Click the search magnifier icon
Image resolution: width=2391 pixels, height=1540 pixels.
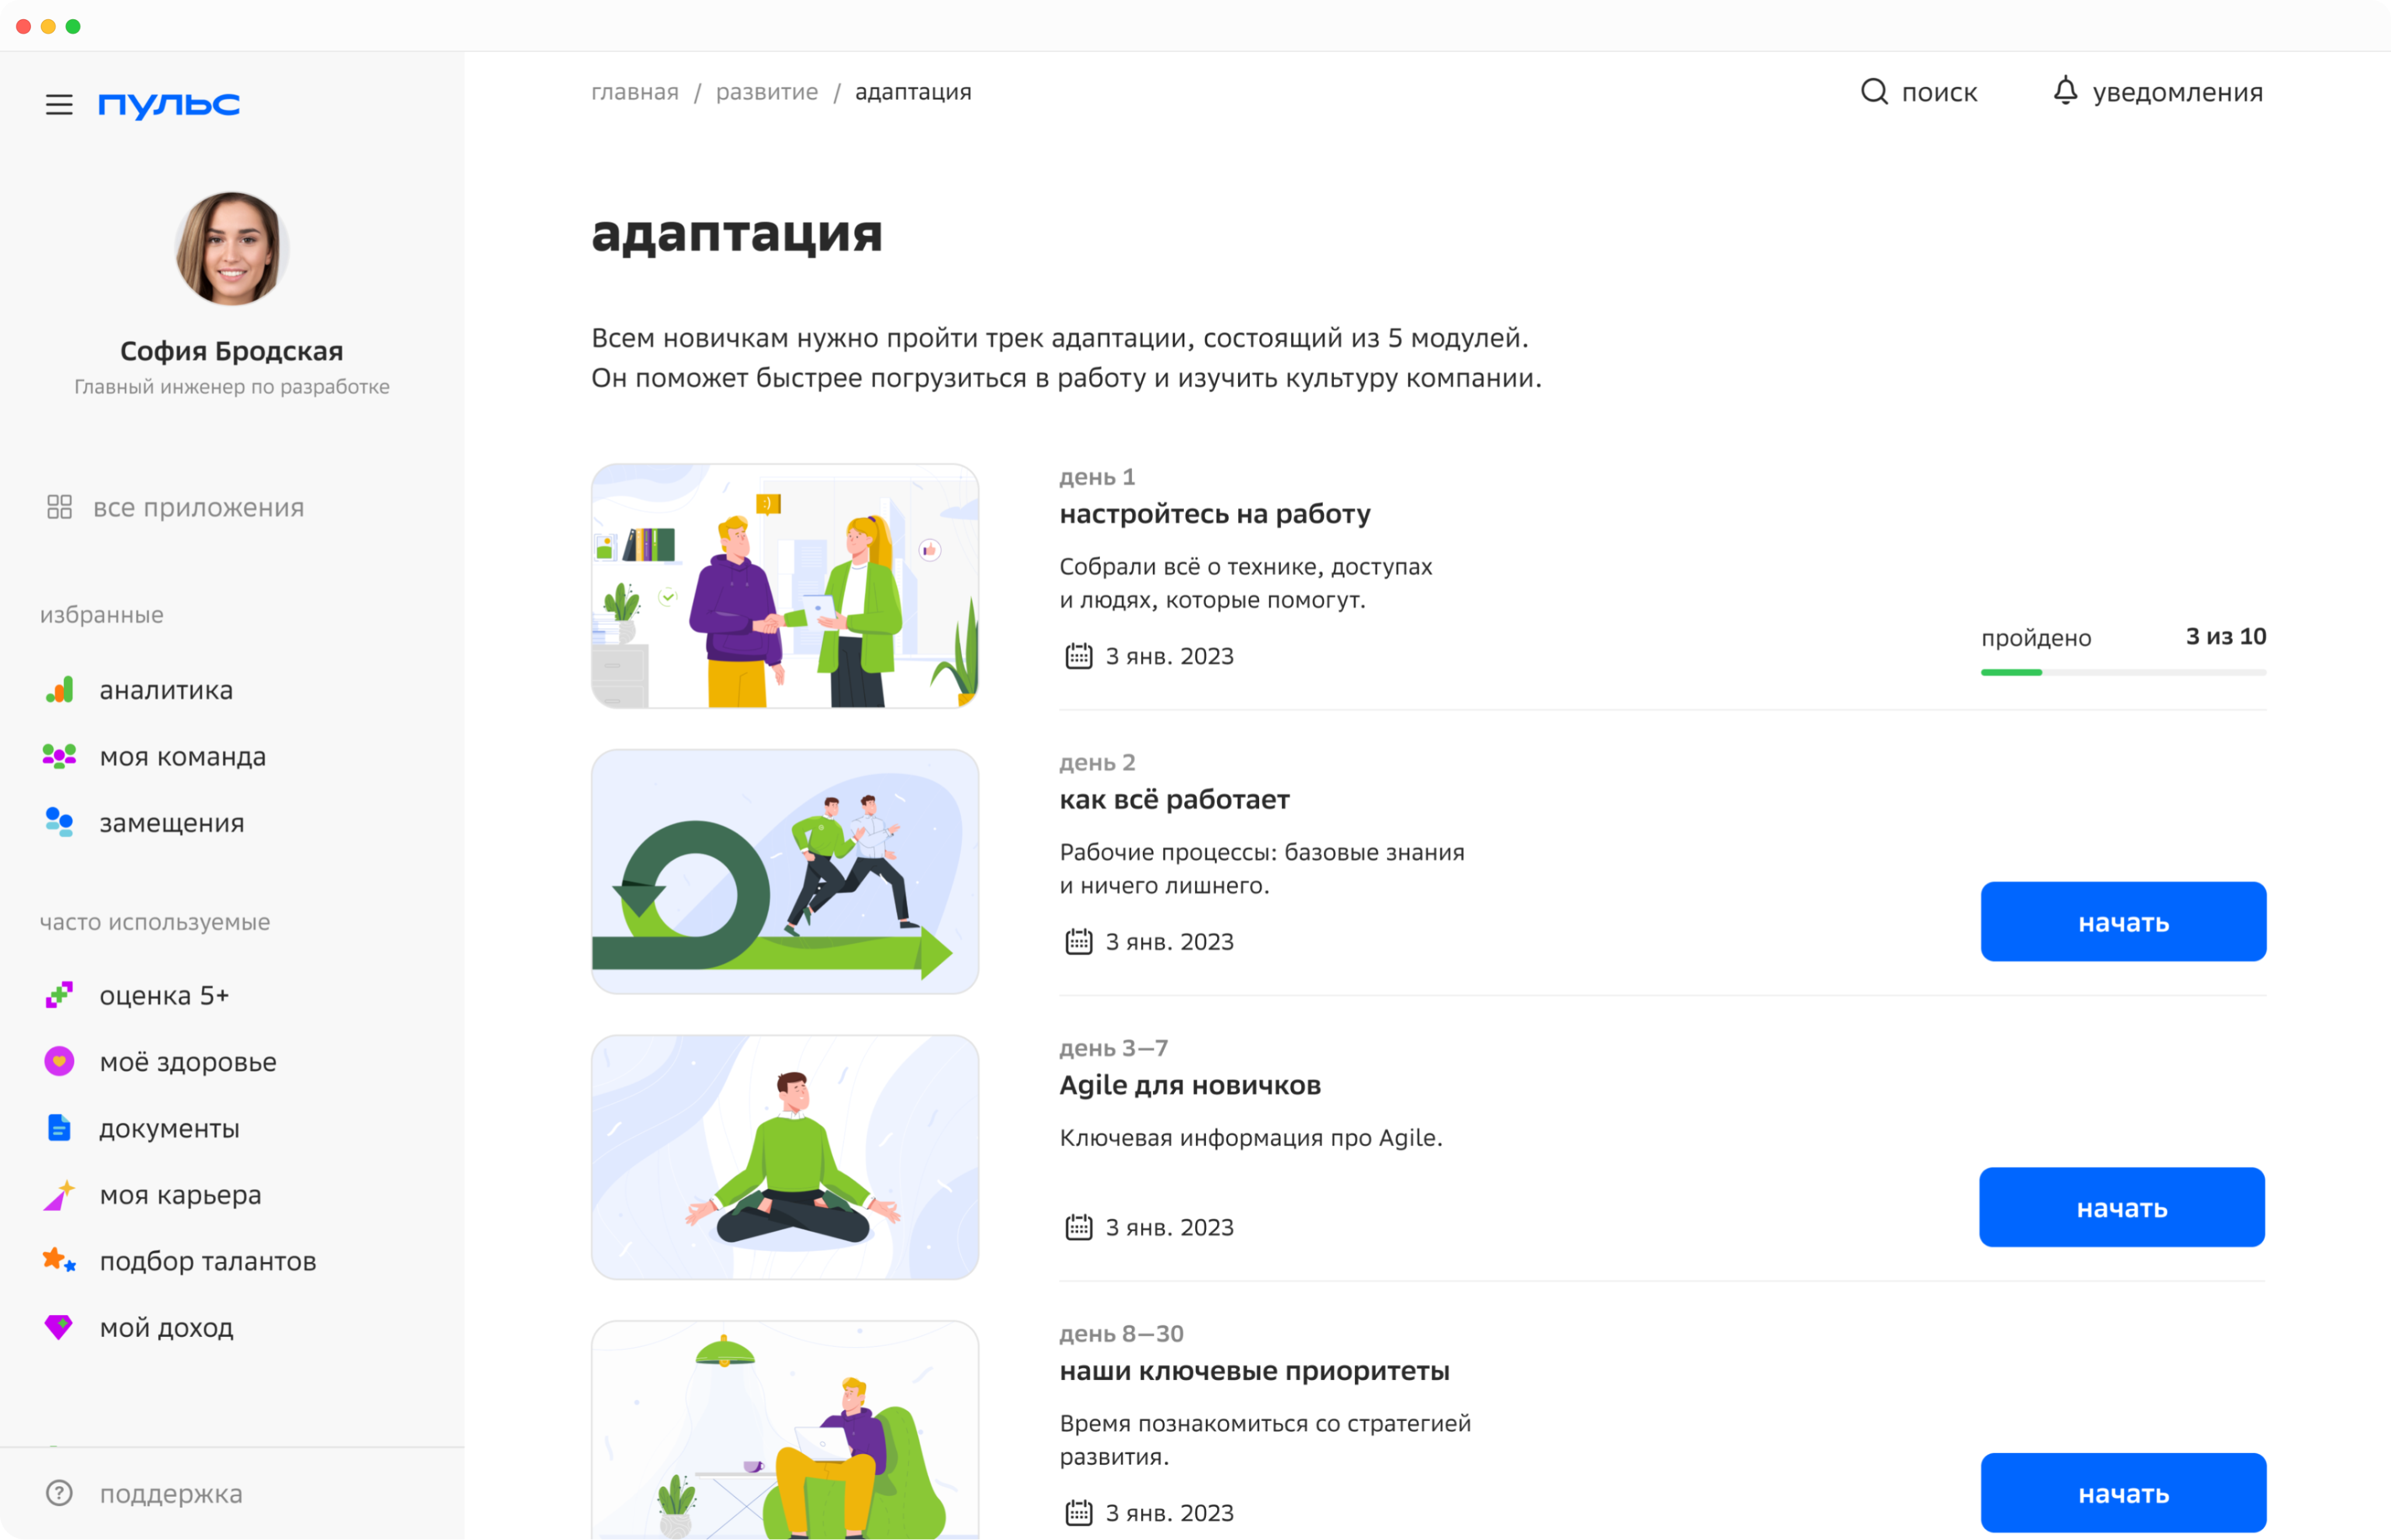1874,92
